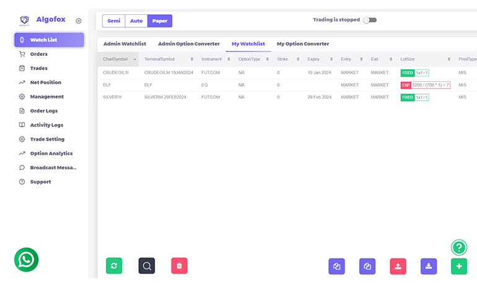Sort by ChartSymbol column header arrow
This screenshot has width=477, height=287.
tap(135, 59)
